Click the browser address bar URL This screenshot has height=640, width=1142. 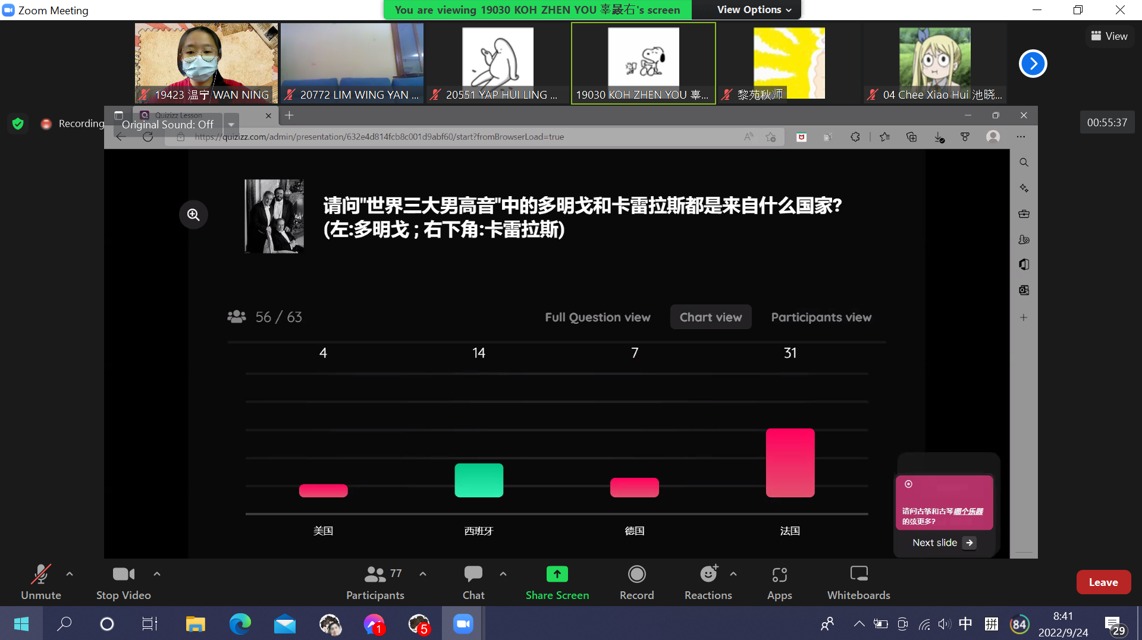379,137
